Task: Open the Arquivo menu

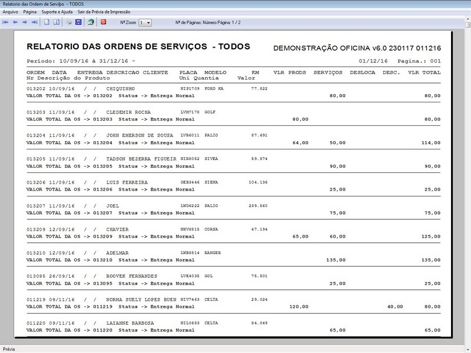Action: click(x=10, y=12)
